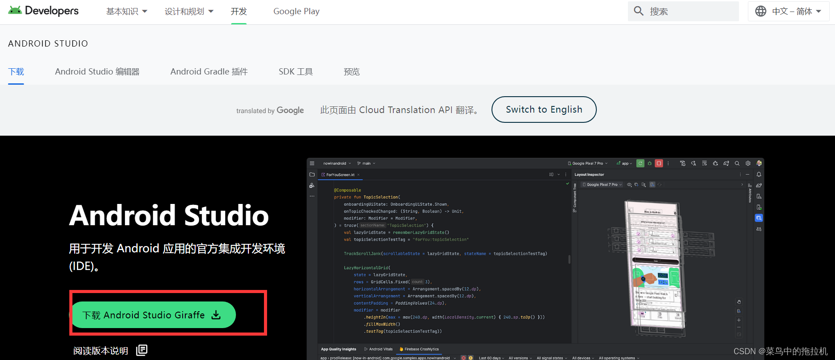Click the notifications bell icon in IDE
The width and height of the screenshot is (835, 360).
759,175
